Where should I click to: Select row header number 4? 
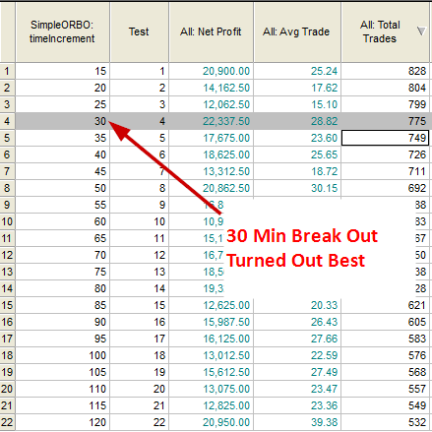point(7,121)
